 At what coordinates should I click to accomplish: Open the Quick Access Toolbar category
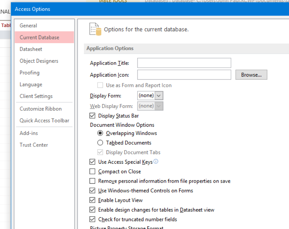coord(44,120)
